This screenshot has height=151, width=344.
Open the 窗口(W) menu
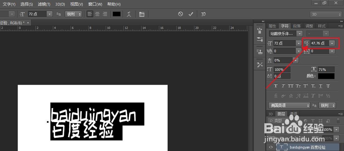click(95, 4)
